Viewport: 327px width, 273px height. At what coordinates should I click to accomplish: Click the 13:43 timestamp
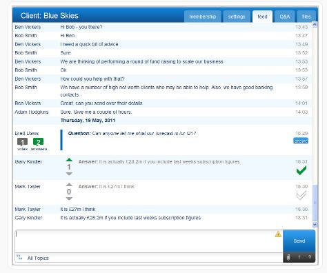point(301,27)
